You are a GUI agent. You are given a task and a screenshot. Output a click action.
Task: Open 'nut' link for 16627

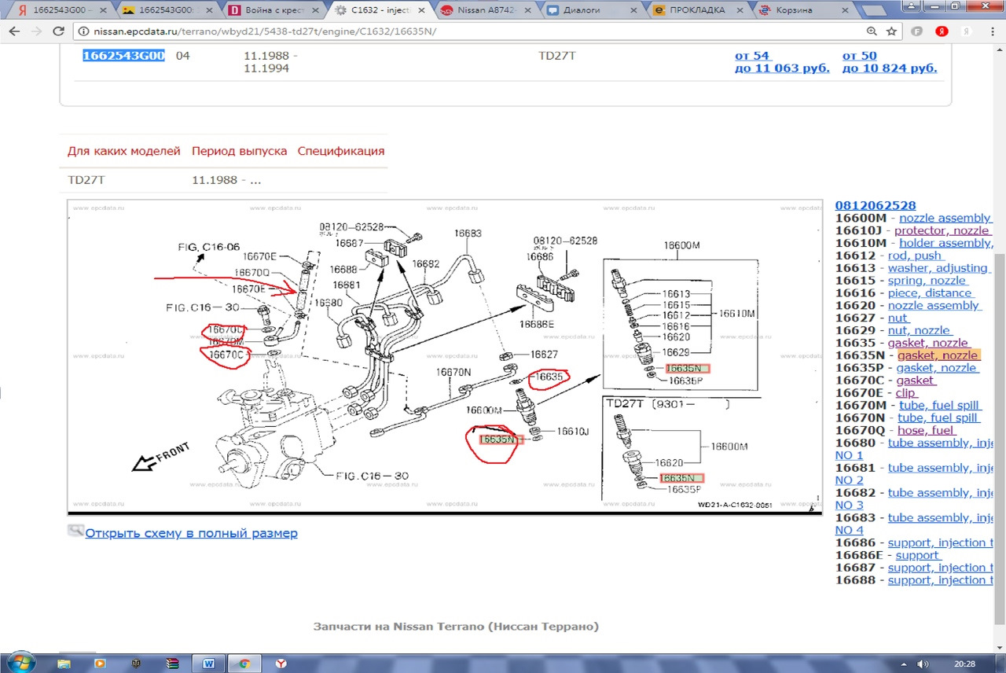(x=898, y=318)
